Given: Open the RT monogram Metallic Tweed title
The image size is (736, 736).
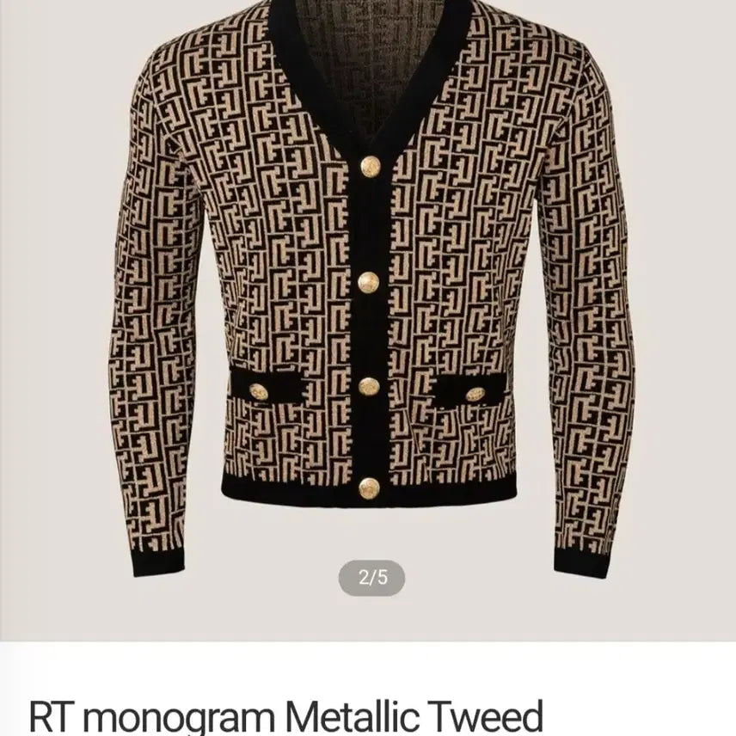Looking at the screenshot, I should tap(285, 717).
